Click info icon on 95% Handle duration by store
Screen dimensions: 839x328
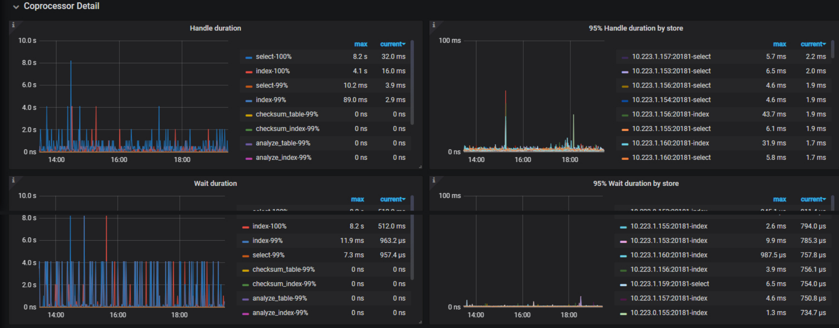click(434, 25)
